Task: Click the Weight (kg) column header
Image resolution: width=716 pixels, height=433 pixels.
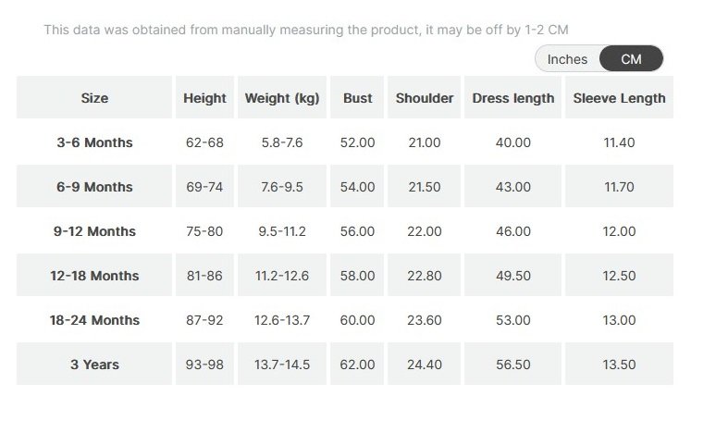Action: point(282,98)
